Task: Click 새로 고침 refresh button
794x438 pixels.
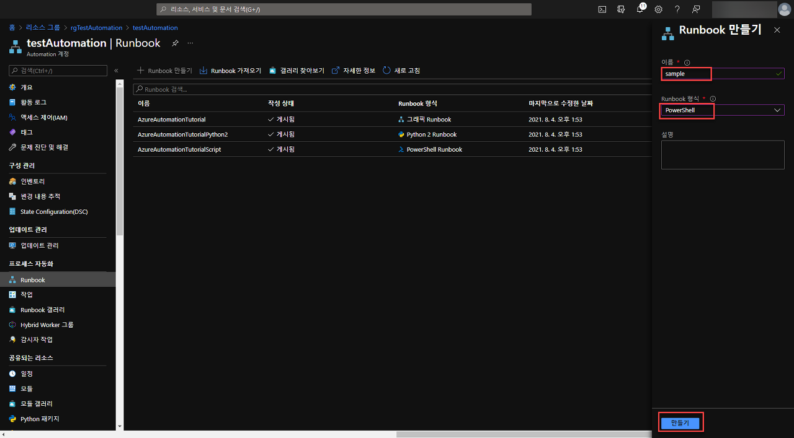Action: [x=401, y=71]
